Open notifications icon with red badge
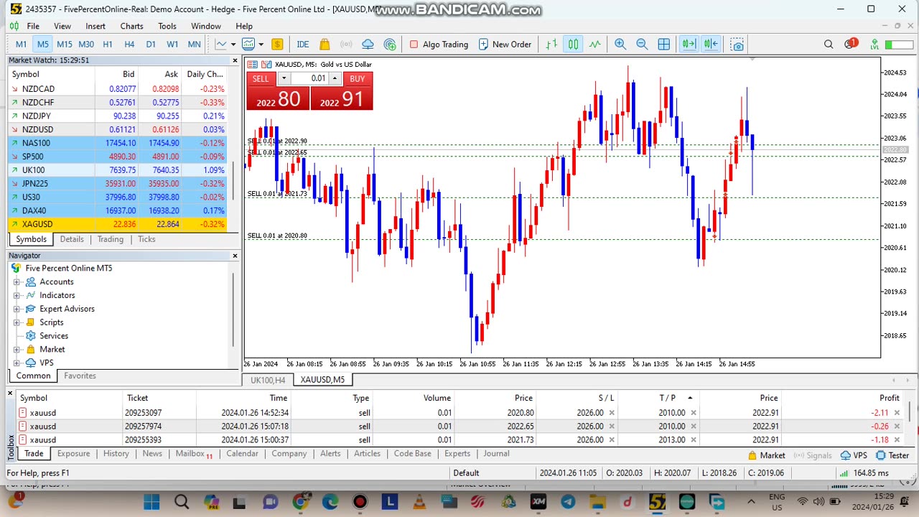919x517 pixels. [x=851, y=44]
